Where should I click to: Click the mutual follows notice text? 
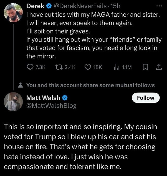pos(90,85)
